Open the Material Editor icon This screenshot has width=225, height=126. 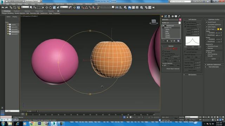pos(142,7)
